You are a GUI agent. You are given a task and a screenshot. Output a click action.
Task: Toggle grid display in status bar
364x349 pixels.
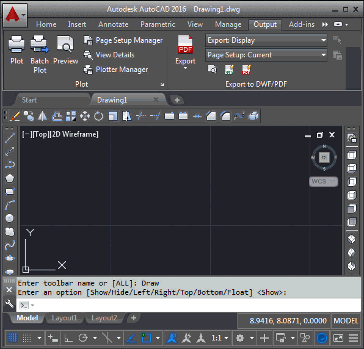point(13,337)
